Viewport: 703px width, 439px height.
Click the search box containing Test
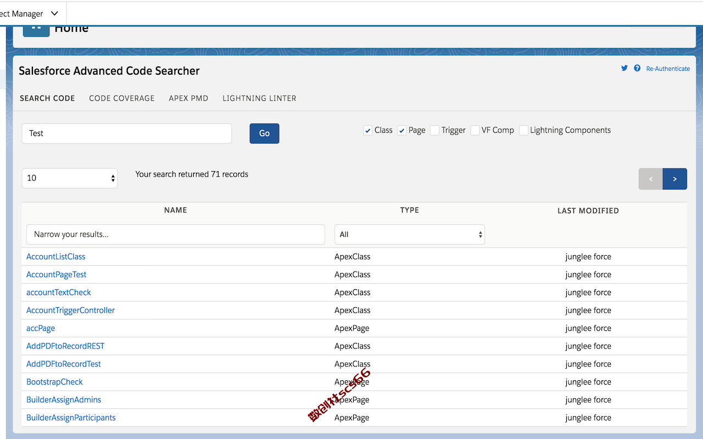coord(127,133)
